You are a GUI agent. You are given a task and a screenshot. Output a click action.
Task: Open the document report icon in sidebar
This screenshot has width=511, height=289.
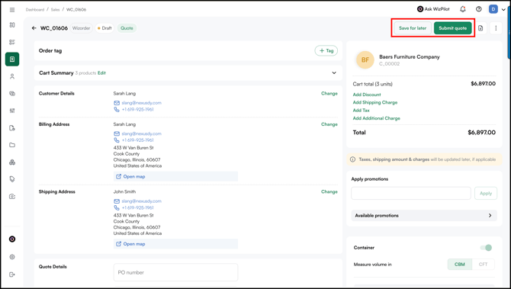(12, 127)
